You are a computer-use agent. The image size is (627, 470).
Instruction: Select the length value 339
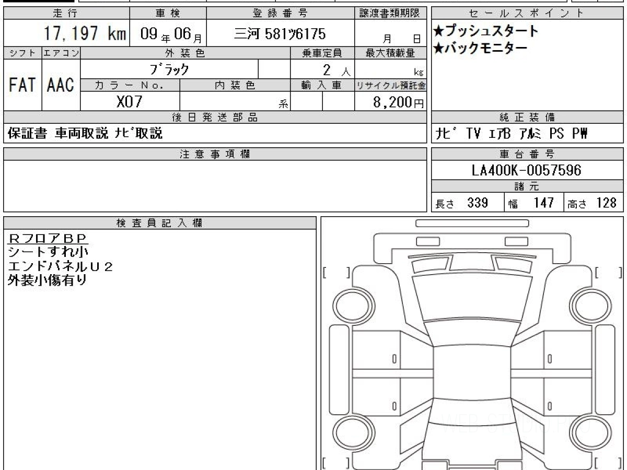coord(478,203)
